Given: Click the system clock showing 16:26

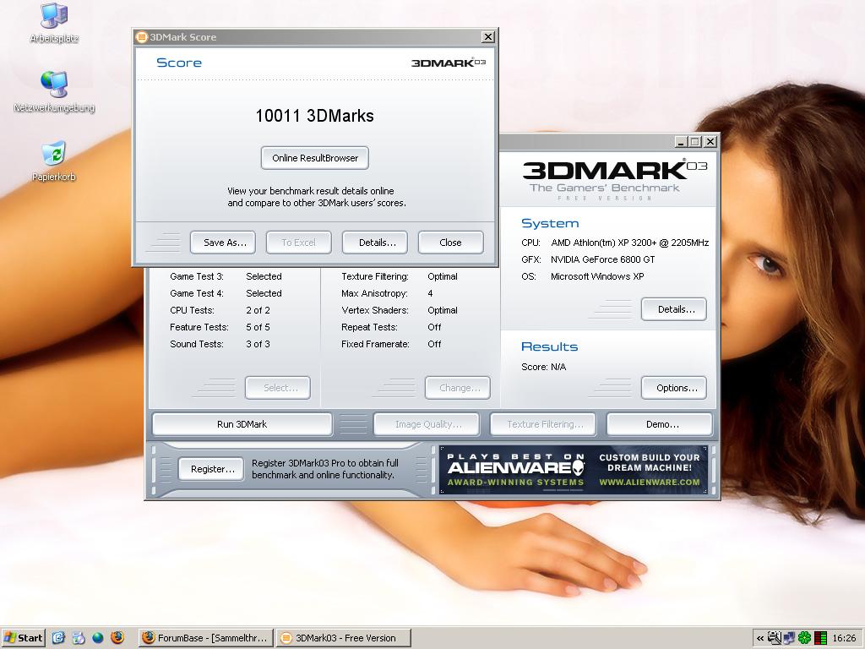Looking at the screenshot, I should click(x=844, y=638).
